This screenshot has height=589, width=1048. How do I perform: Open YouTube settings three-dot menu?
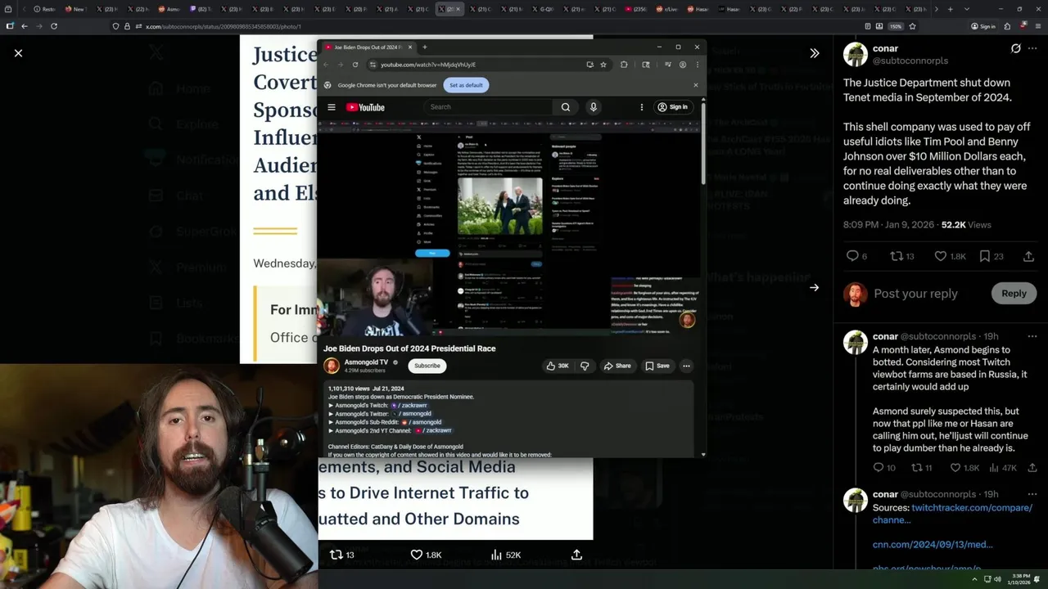point(642,107)
